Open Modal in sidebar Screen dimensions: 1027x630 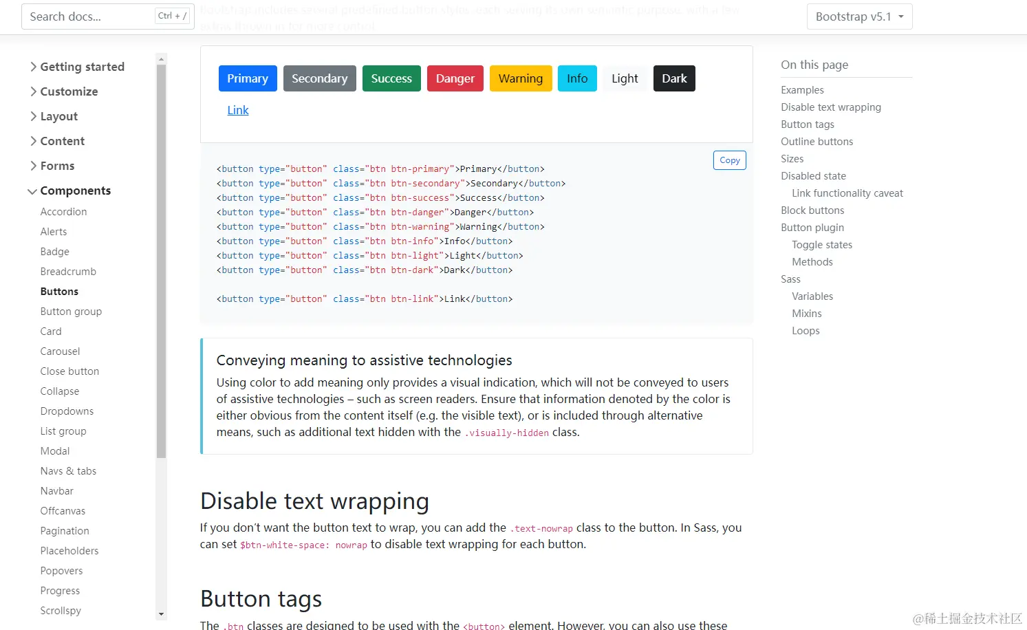(x=55, y=451)
